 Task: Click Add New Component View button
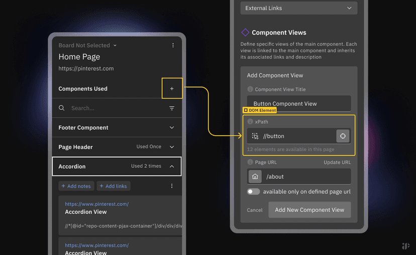coord(309,210)
